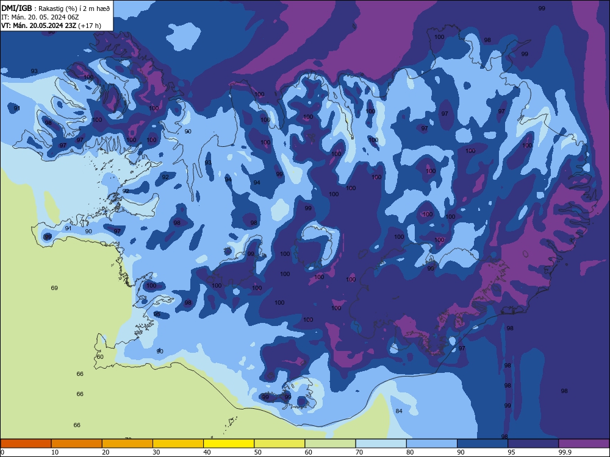
Task: Select the '50' legend scale label
Action: coord(257,452)
